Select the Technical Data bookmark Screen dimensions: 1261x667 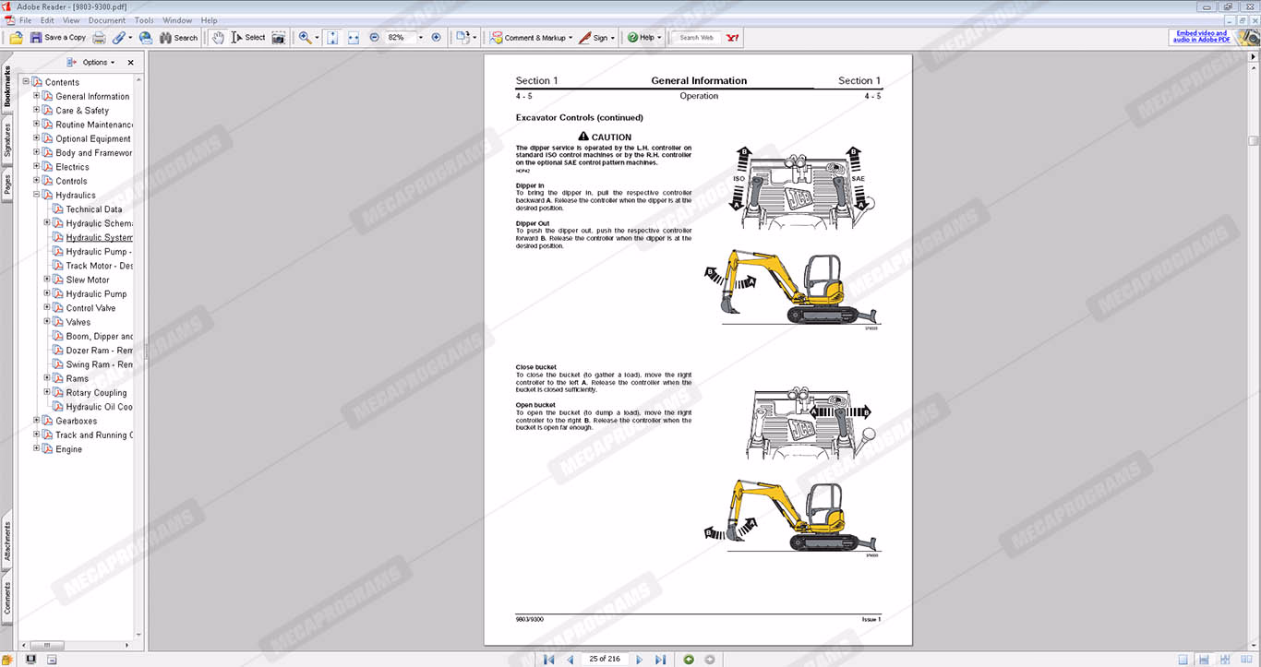pos(93,209)
